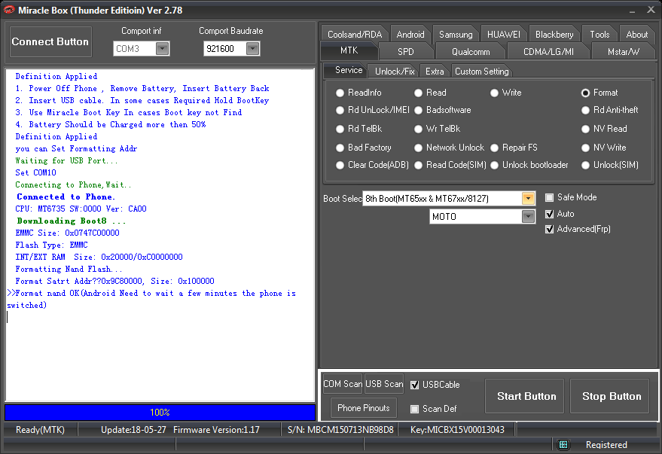Open Phone Pinouts
The width and height of the screenshot is (662, 454).
coord(364,407)
